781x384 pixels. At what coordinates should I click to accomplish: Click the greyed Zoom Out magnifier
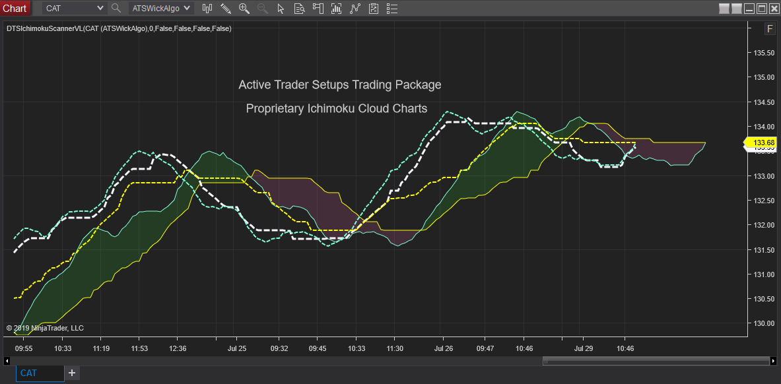(263, 8)
